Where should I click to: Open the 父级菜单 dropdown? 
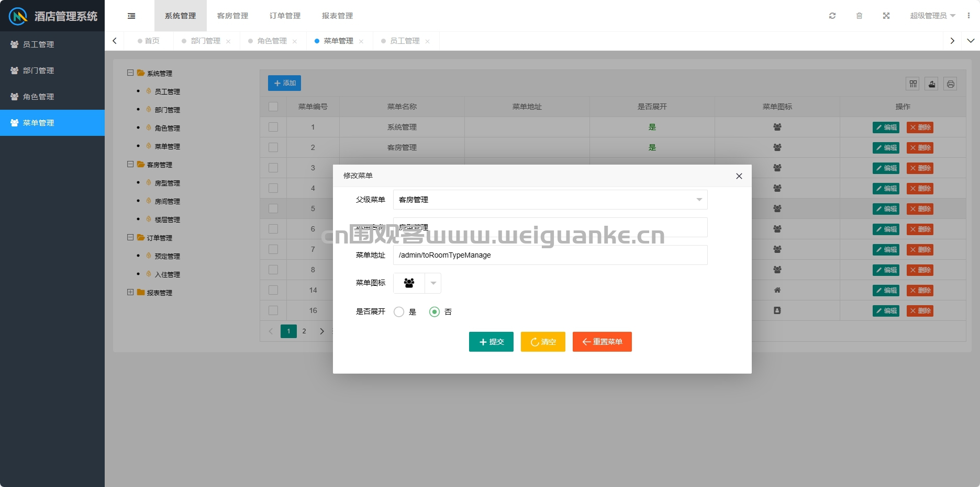[x=550, y=200]
